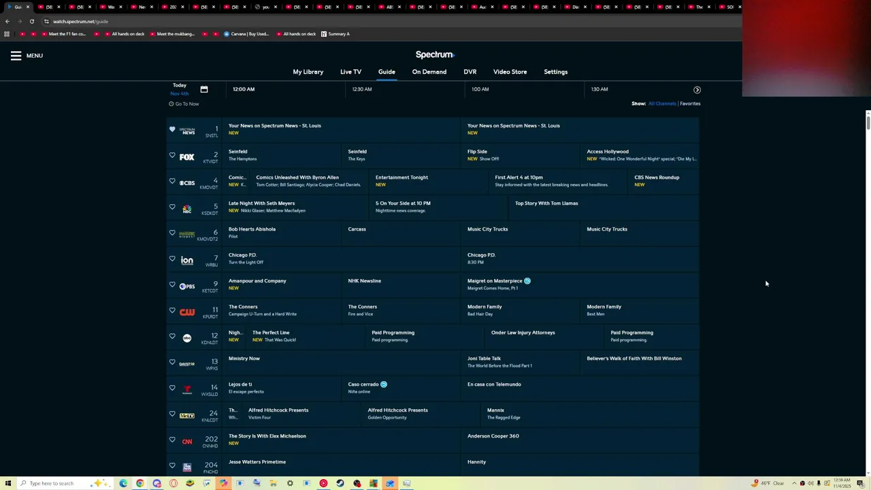Open Carvana bookmark in bookmarks bar
Viewport: 871px width, 490px height.
click(246, 34)
